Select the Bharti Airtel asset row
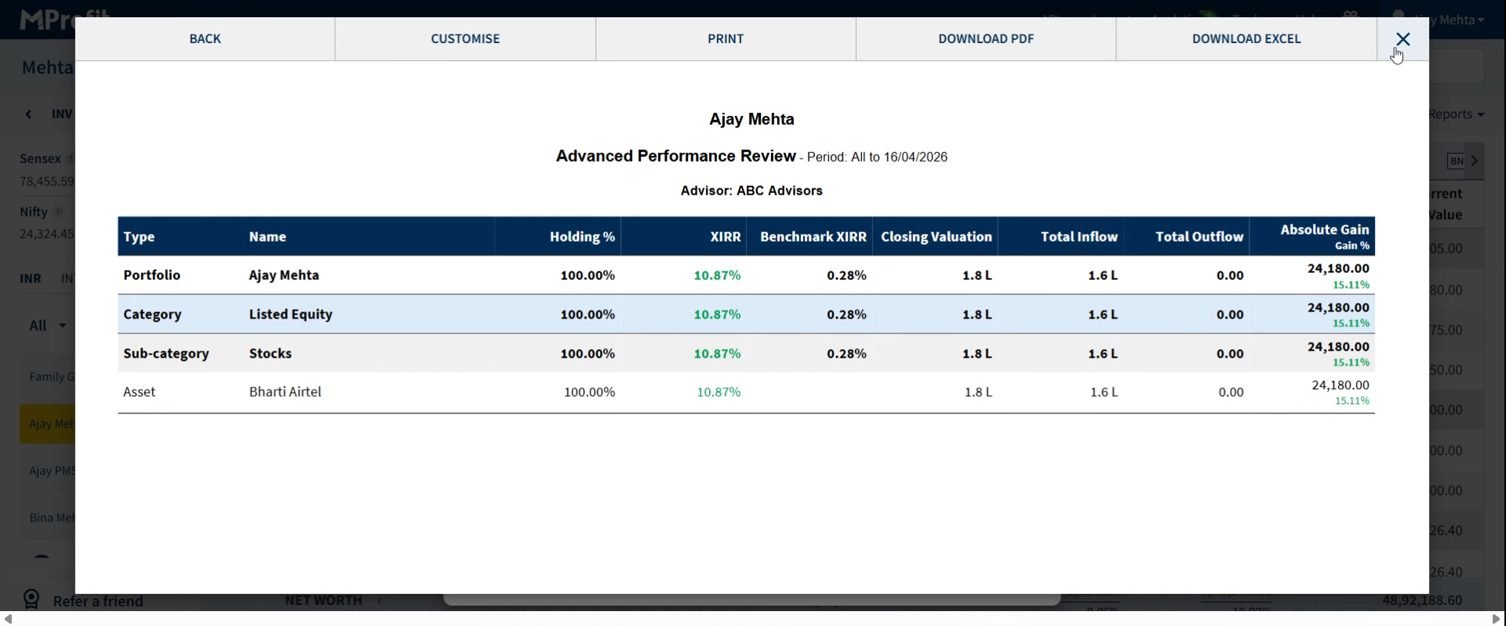This screenshot has width=1506, height=626. [x=286, y=392]
